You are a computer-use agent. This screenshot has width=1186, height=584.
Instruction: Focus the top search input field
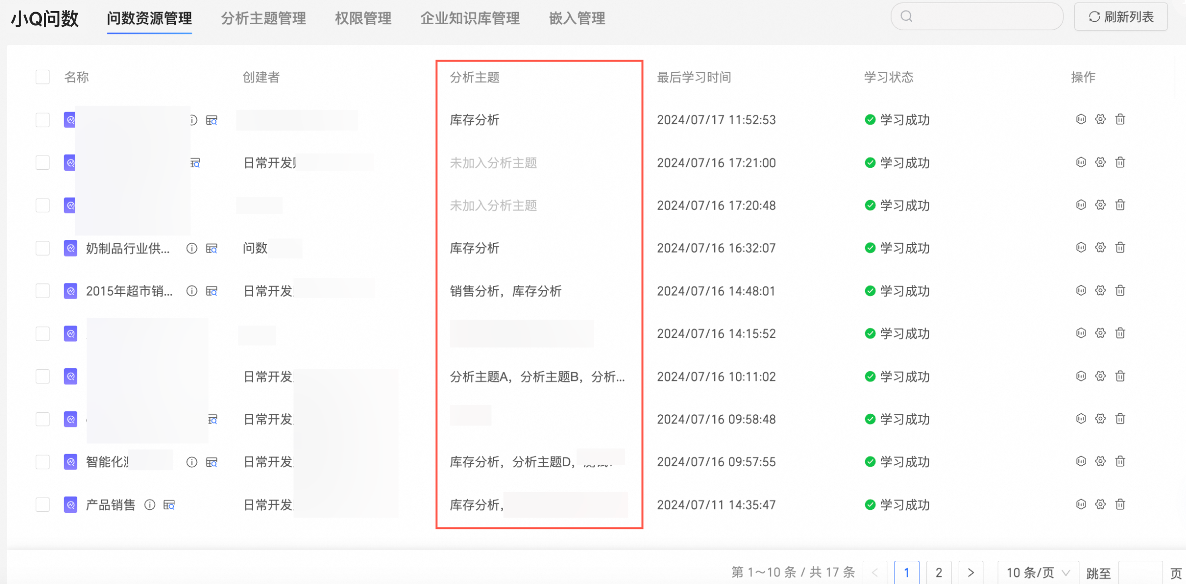(977, 17)
